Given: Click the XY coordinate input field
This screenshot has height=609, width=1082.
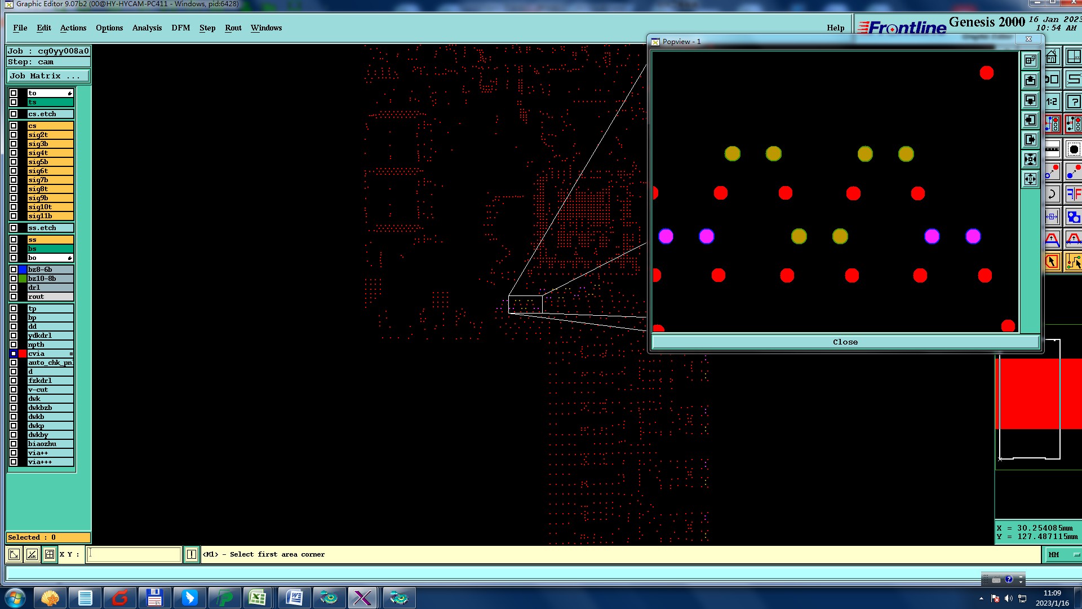Looking at the screenshot, I should 134,554.
